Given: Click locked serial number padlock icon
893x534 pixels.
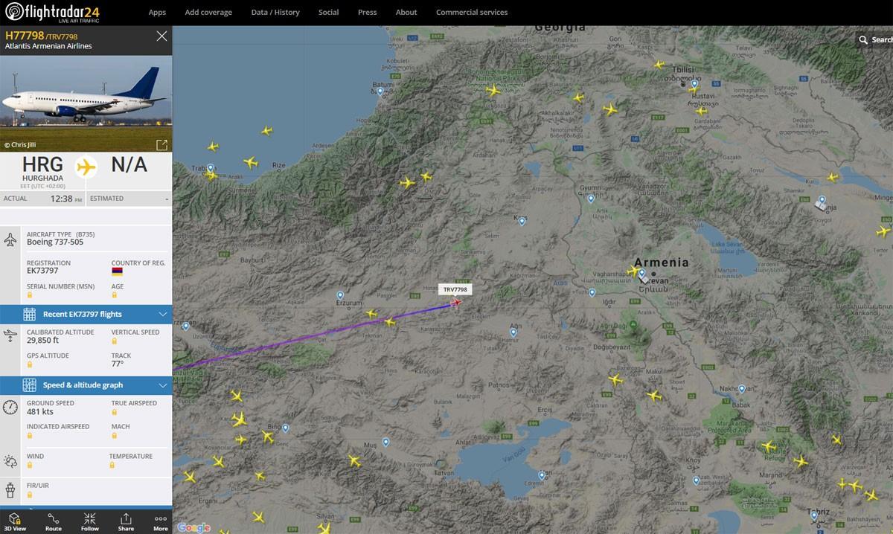Looking at the screenshot, I should pyautogui.click(x=30, y=295).
